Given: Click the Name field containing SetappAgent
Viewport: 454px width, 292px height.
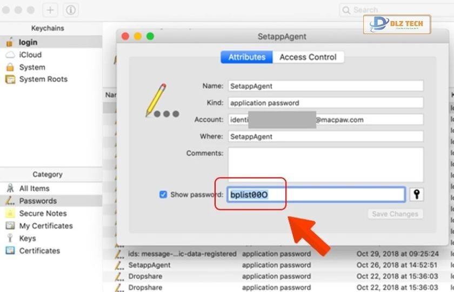Looking at the screenshot, I should [x=325, y=86].
